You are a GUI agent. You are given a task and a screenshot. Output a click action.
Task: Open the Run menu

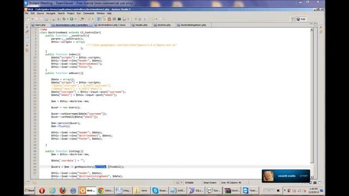[79, 13]
